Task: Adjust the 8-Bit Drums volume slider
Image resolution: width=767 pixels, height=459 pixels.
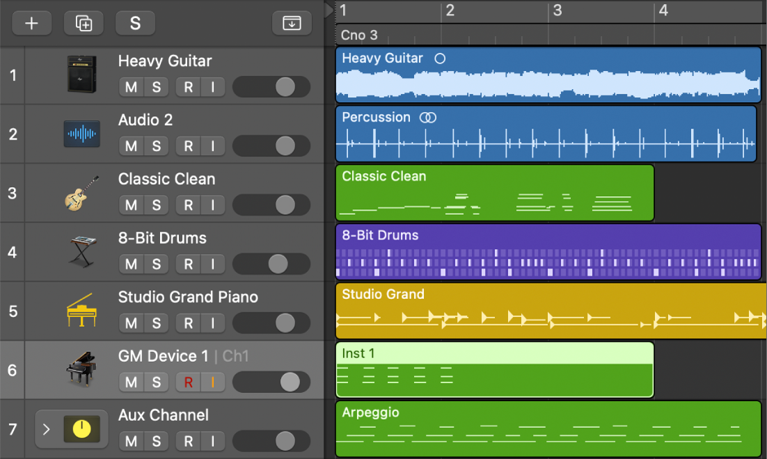Action: tap(278, 264)
